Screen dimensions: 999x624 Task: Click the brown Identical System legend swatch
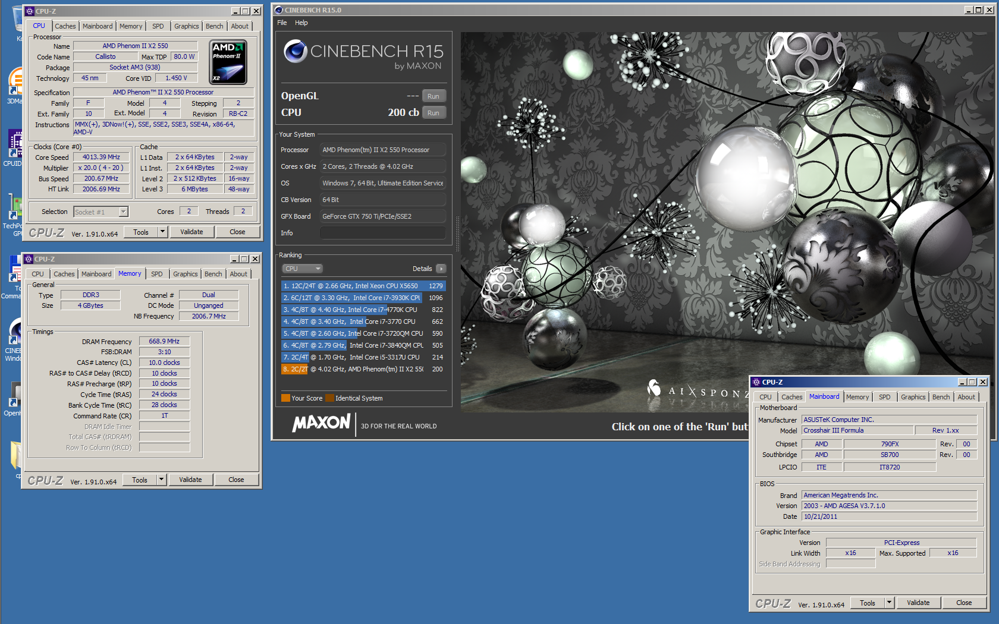click(329, 398)
